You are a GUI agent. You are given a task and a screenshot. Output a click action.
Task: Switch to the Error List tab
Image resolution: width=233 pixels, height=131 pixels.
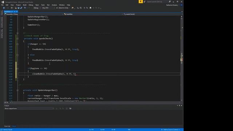coord(7,126)
